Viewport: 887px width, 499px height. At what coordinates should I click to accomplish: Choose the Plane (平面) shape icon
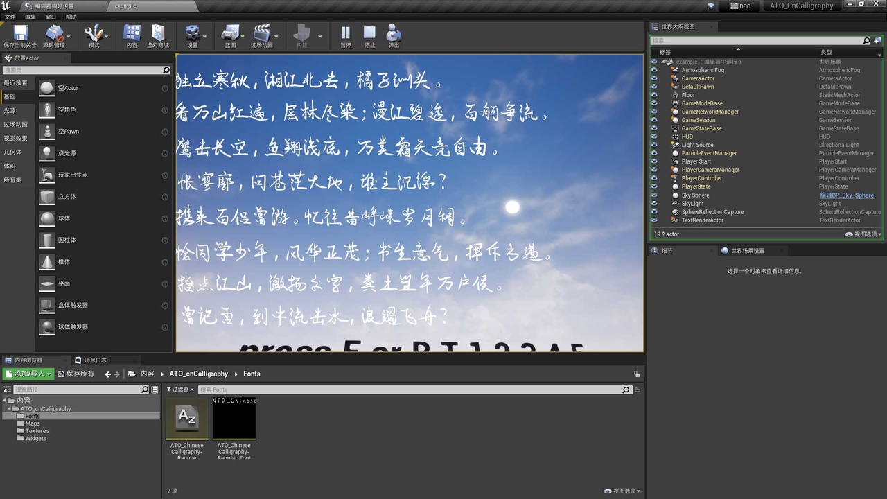tap(47, 283)
